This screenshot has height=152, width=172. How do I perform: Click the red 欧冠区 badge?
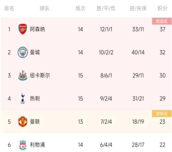tap(162, 21)
